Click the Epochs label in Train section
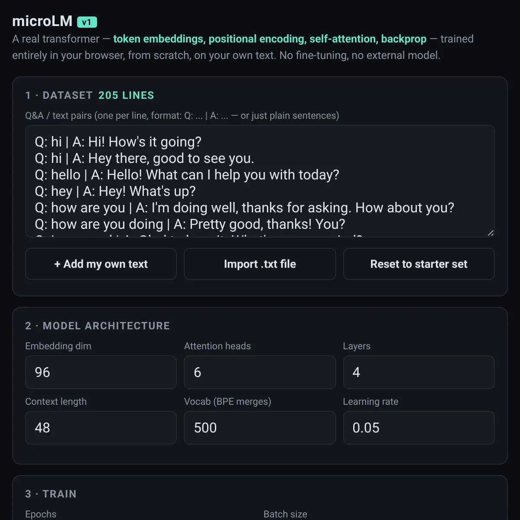Screen dimensions: 520x520 (41, 514)
